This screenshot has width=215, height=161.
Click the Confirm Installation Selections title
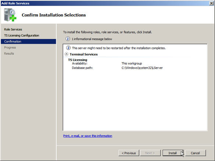point(54,15)
